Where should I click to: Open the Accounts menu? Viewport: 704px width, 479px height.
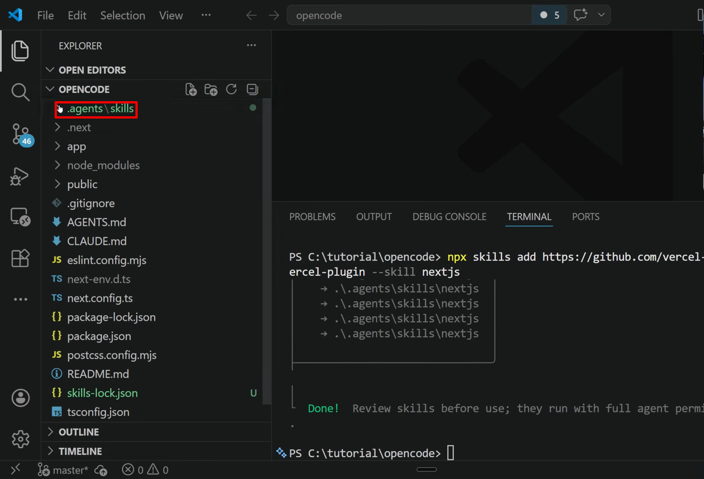(x=20, y=398)
